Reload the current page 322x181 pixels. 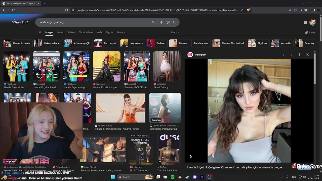(x=14, y=10)
